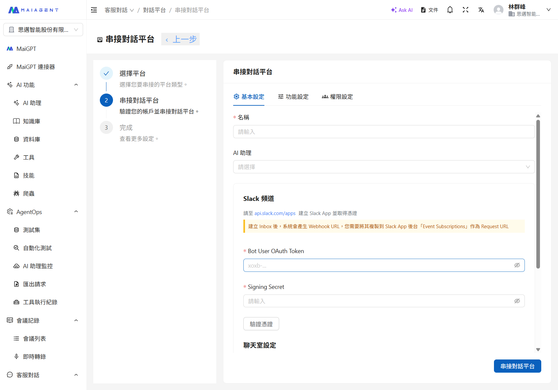The width and height of the screenshot is (558, 390).
Task: Collapse the 會議記錄 sidebar section
Action: (x=76, y=320)
